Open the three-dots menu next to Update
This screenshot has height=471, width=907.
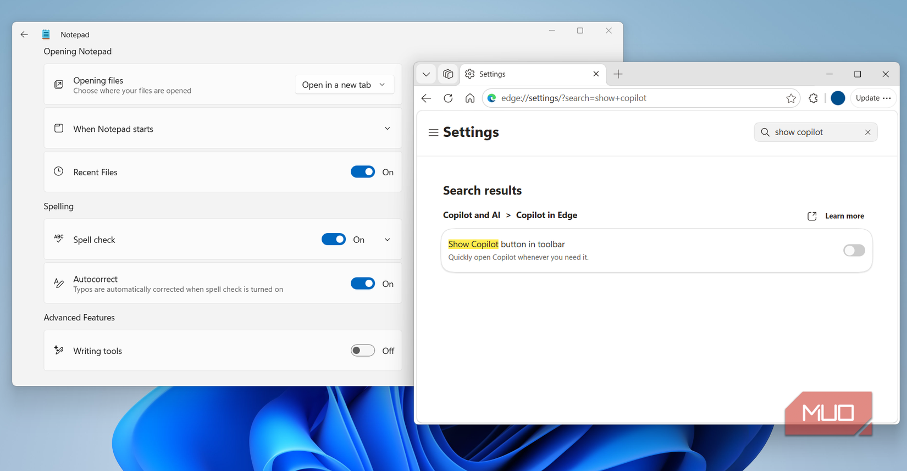[887, 98]
